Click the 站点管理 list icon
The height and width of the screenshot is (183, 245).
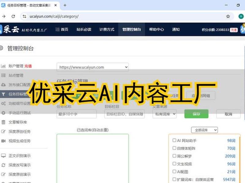[x=3, y=75]
